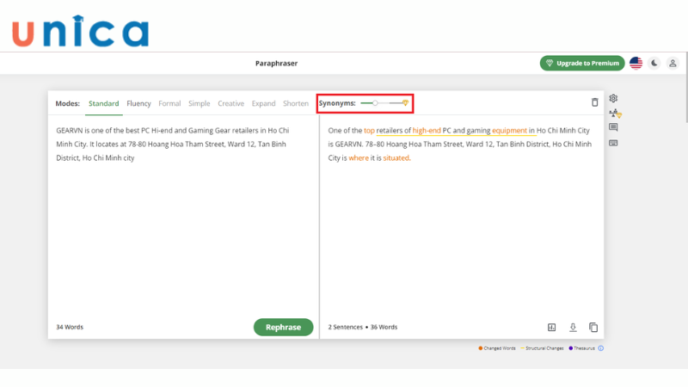Open the feedback comment icon
Screen dimensions: 688x387
[613, 127]
